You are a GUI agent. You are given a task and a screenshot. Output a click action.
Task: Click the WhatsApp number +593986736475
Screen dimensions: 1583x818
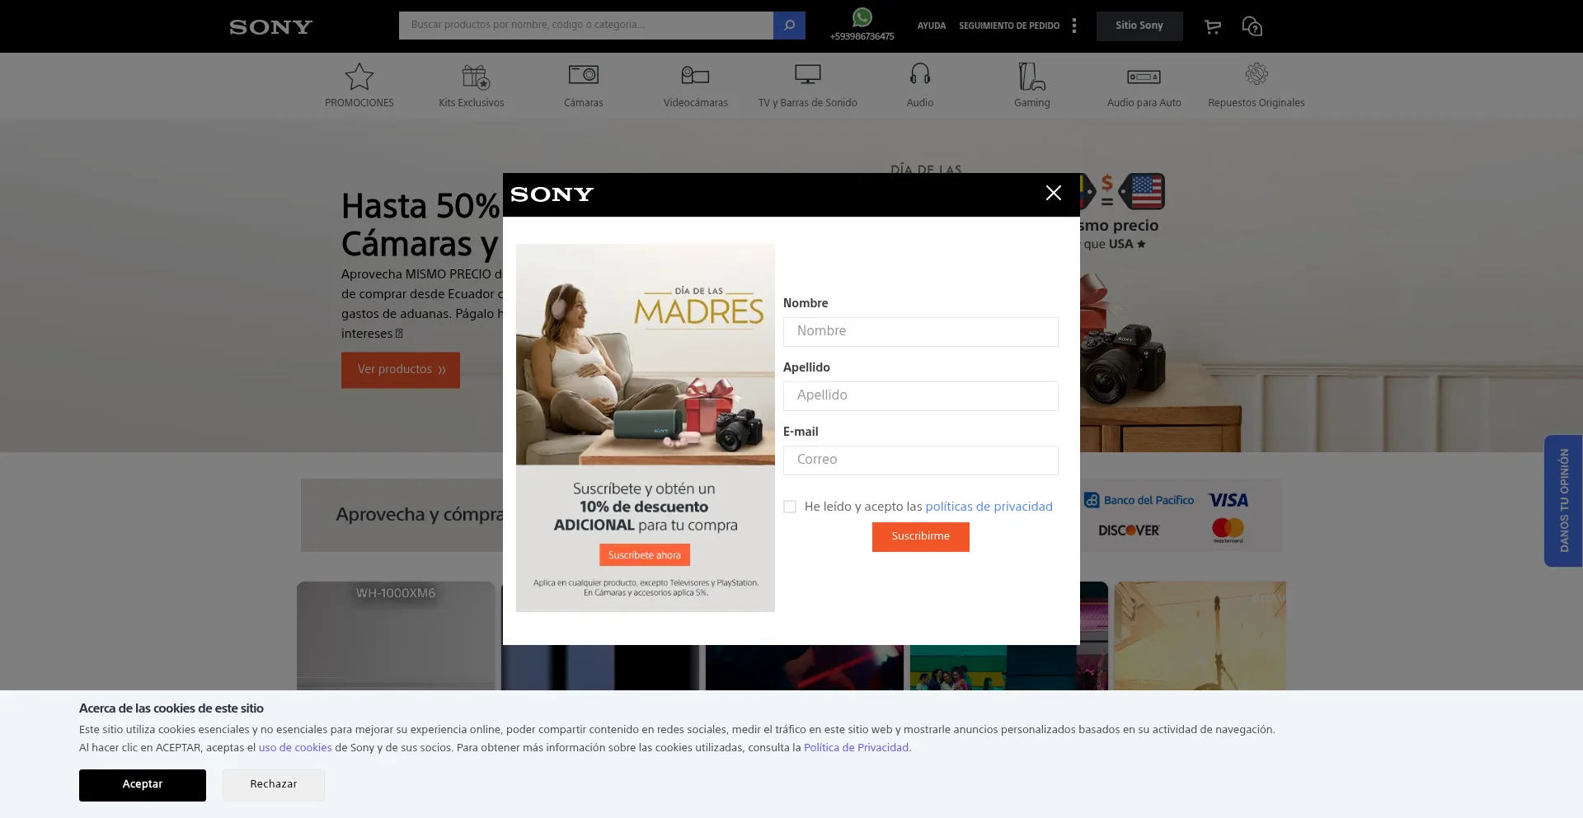pyautogui.click(x=862, y=36)
